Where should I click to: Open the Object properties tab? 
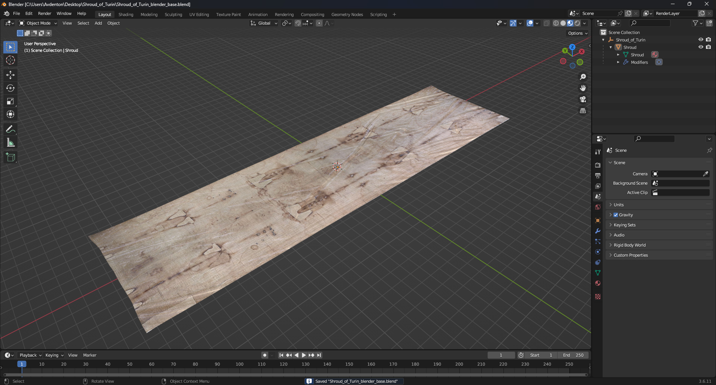(x=598, y=220)
